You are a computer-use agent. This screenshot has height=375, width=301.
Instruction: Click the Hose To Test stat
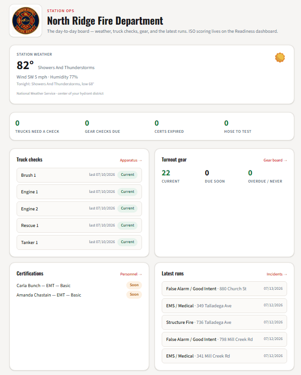[238, 126]
